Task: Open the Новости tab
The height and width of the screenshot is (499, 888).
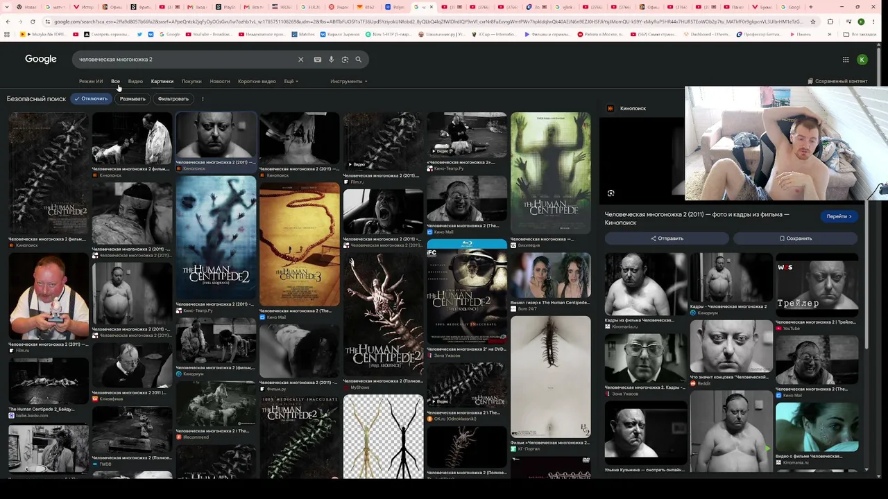Action: point(220,82)
